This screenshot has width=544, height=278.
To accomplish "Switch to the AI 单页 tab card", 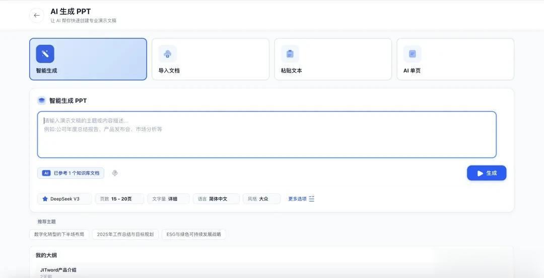I will [x=455, y=59].
